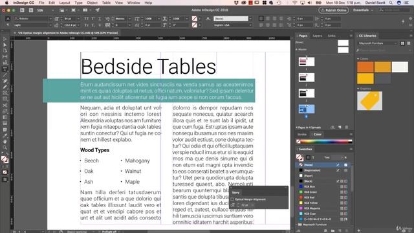The image size is (414, 233).
Task: Open the Bridge icon in application bar
Action: [22, 10]
